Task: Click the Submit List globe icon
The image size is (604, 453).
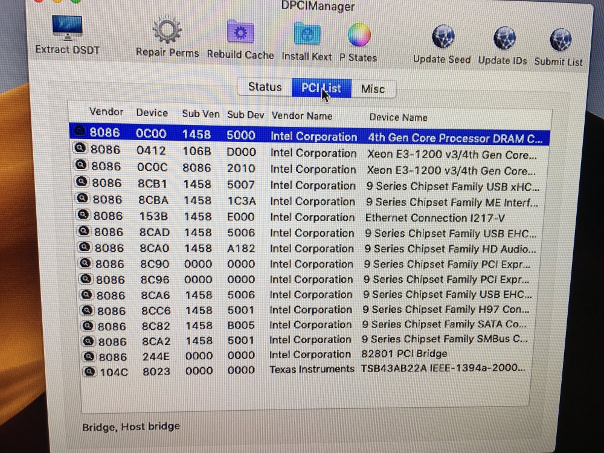Action: (x=561, y=40)
